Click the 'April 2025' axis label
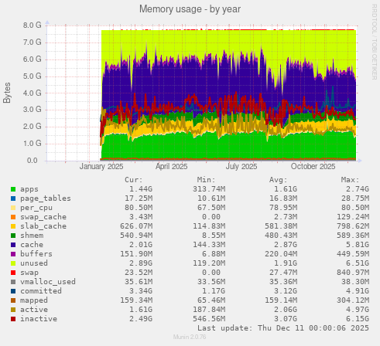Viewport: 380px width, 346px height. (171, 167)
